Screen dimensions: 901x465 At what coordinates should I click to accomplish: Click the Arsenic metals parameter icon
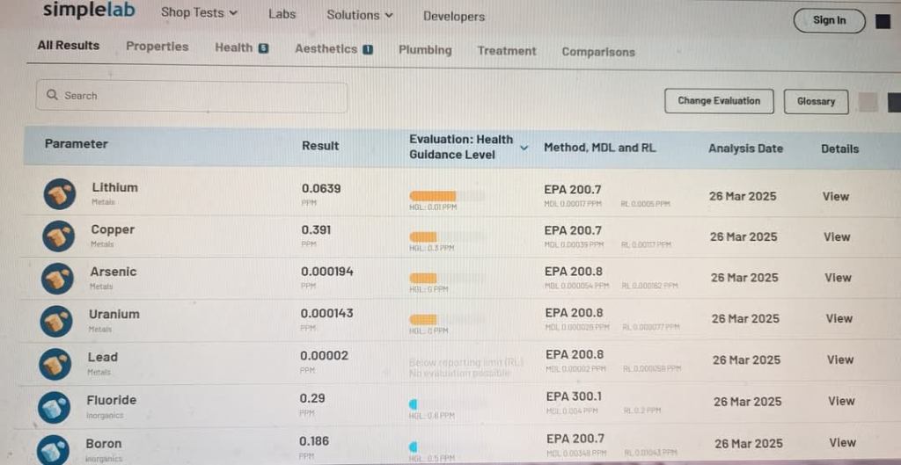tap(57, 278)
